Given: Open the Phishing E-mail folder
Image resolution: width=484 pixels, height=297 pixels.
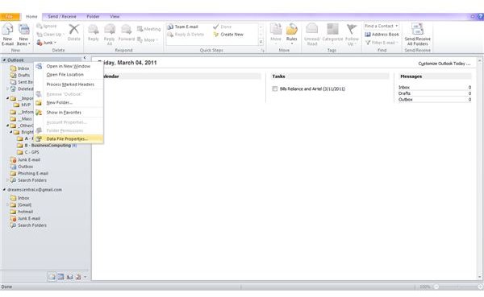Looking at the screenshot, I should [x=33, y=174].
